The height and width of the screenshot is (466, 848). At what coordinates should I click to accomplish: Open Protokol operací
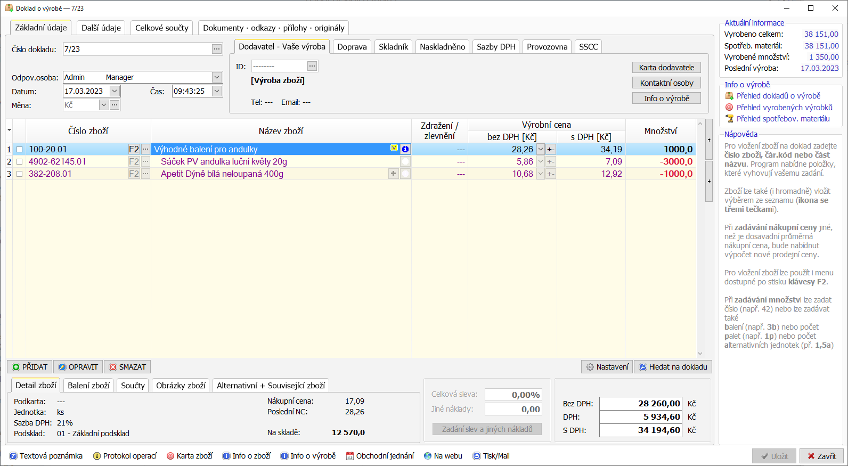pos(125,456)
